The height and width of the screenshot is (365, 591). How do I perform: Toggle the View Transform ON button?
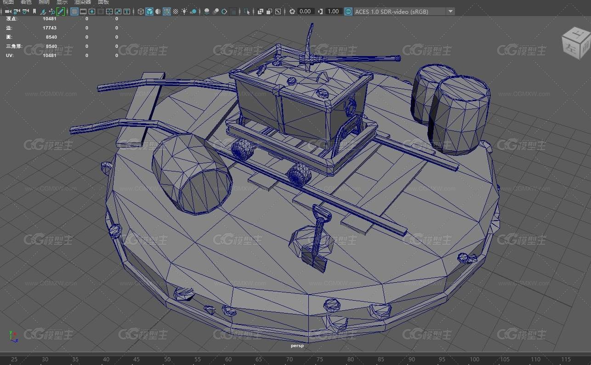pos(348,11)
